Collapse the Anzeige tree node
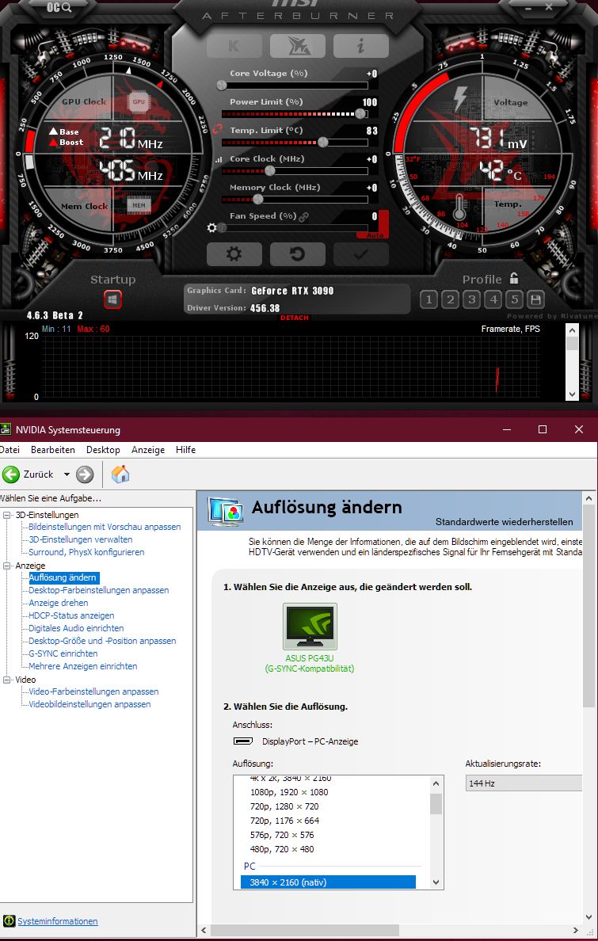Viewport: 598px width, 941px height. point(7,566)
